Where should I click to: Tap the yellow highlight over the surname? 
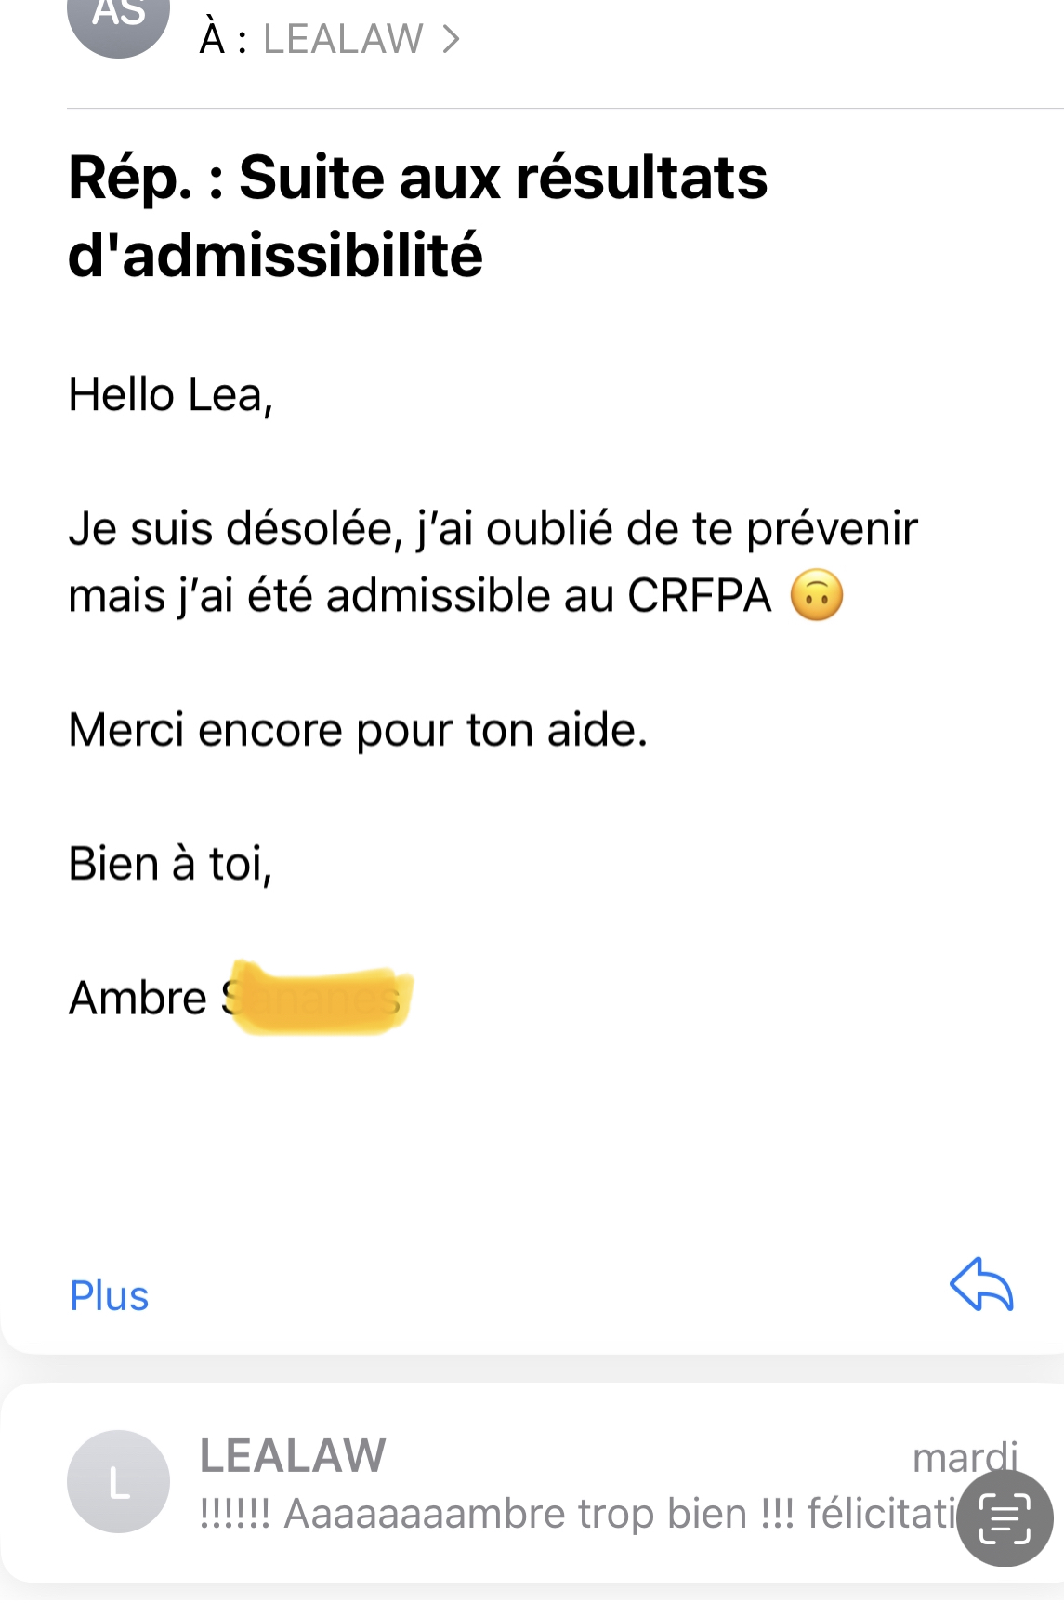(321, 1000)
